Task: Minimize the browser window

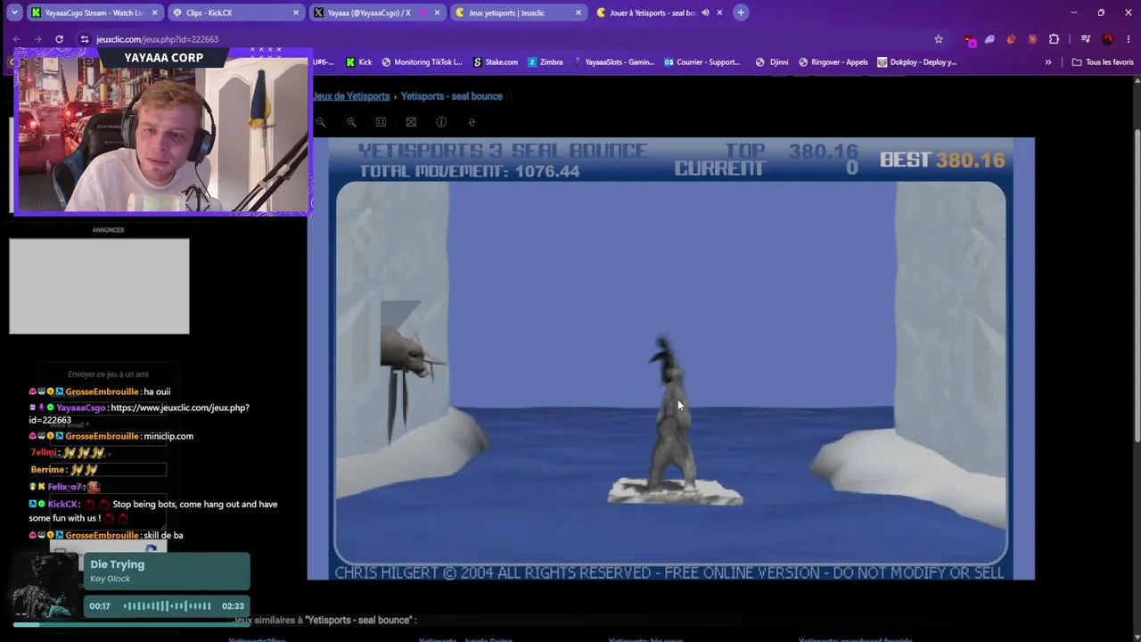Action: (x=1074, y=12)
